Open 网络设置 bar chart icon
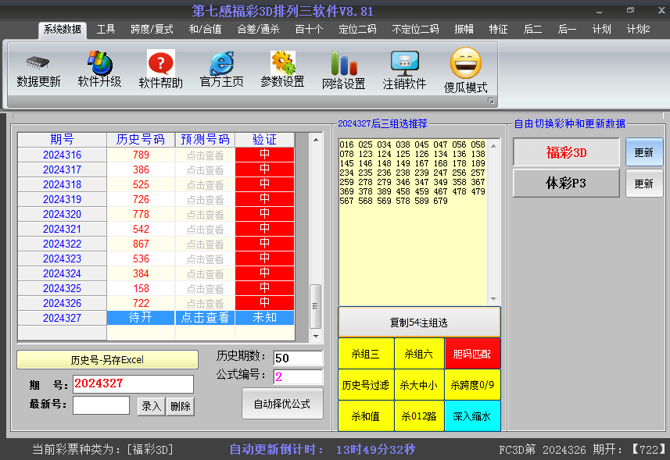670x460 pixels. (343, 63)
